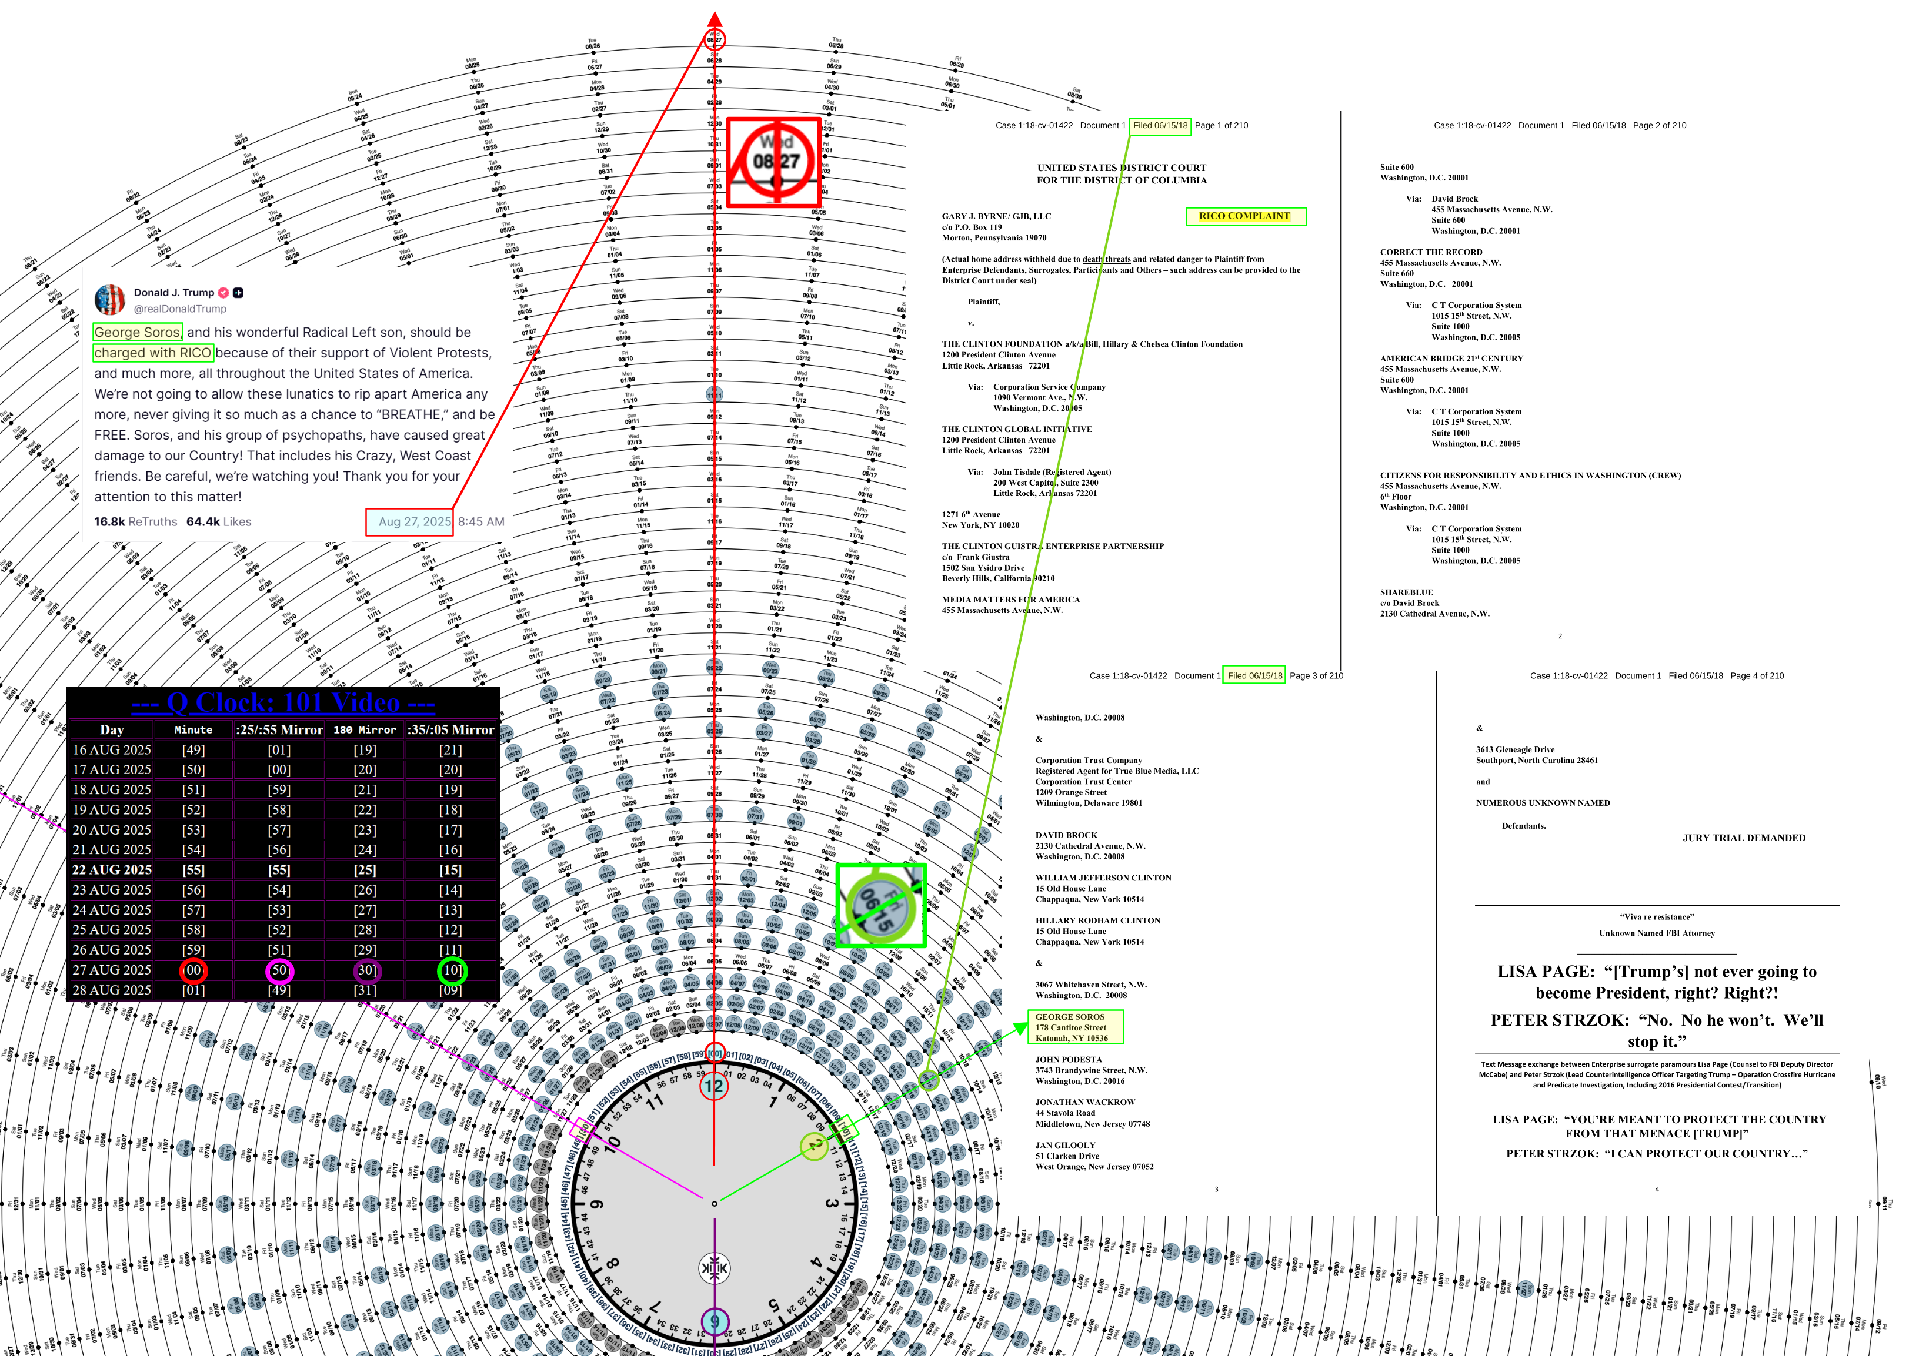Click the kek emblem icon on the clock face

click(714, 1268)
